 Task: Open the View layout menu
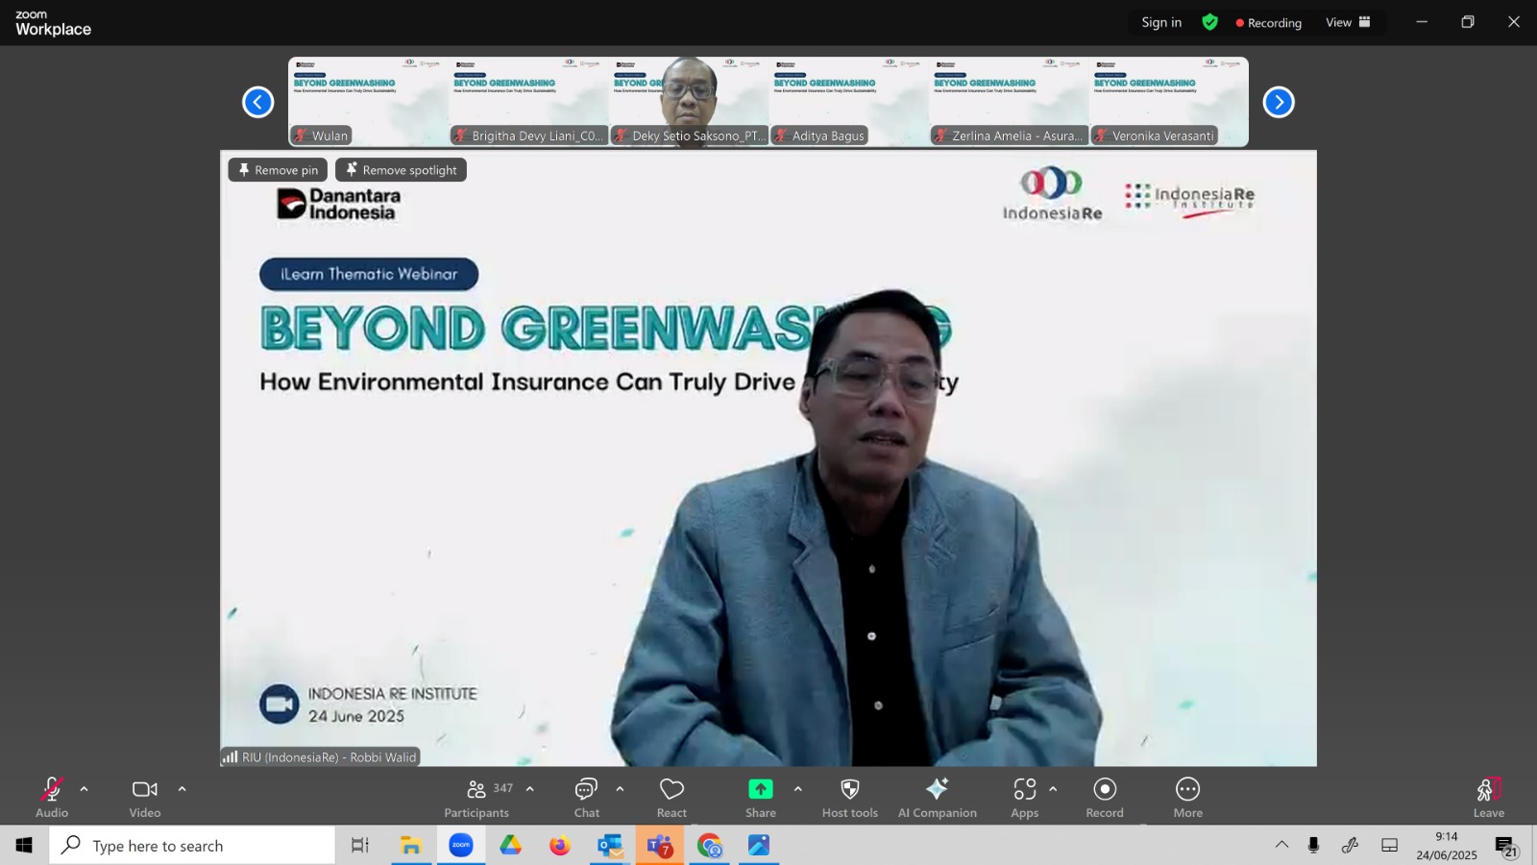pyautogui.click(x=1348, y=22)
